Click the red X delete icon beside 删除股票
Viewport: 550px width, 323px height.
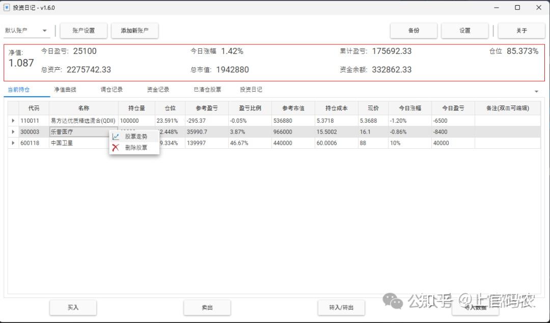pyautogui.click(x=116, y=147)
